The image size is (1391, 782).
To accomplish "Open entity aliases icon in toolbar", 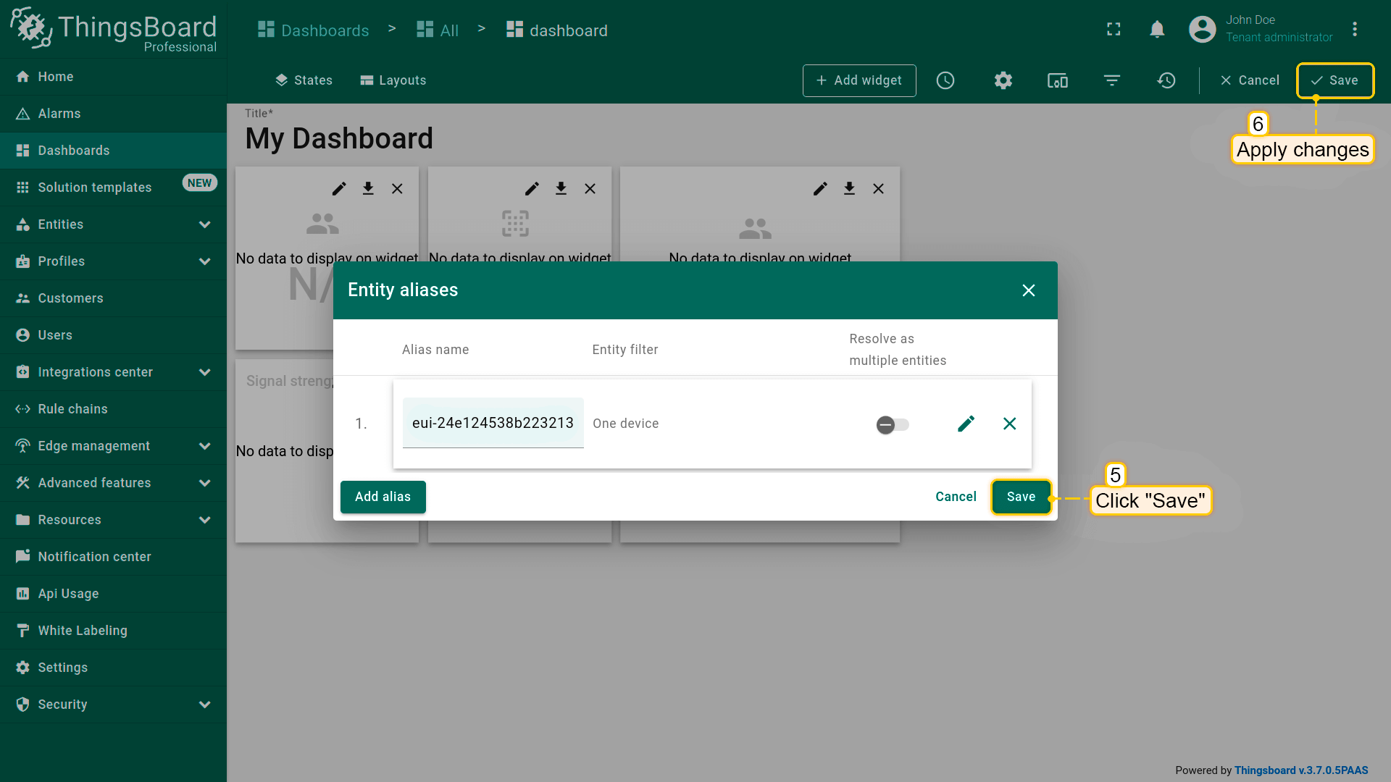I will pyautogui.click(x=1057, y=80).
